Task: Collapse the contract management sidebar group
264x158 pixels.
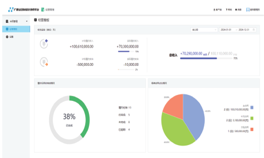Action: tap(27, 21)
